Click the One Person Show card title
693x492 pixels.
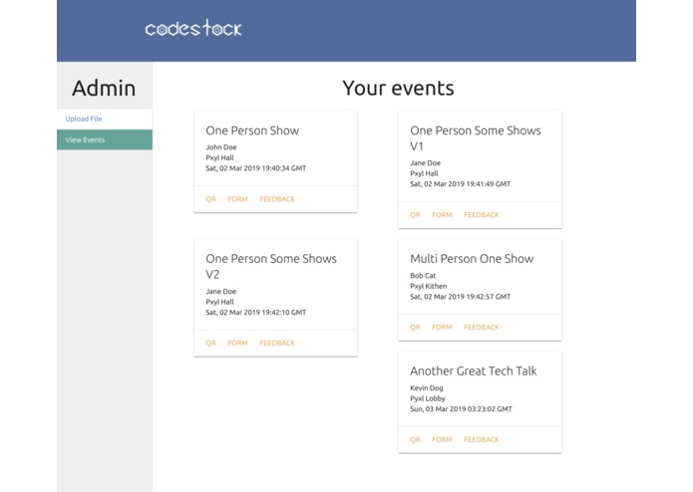252,130
